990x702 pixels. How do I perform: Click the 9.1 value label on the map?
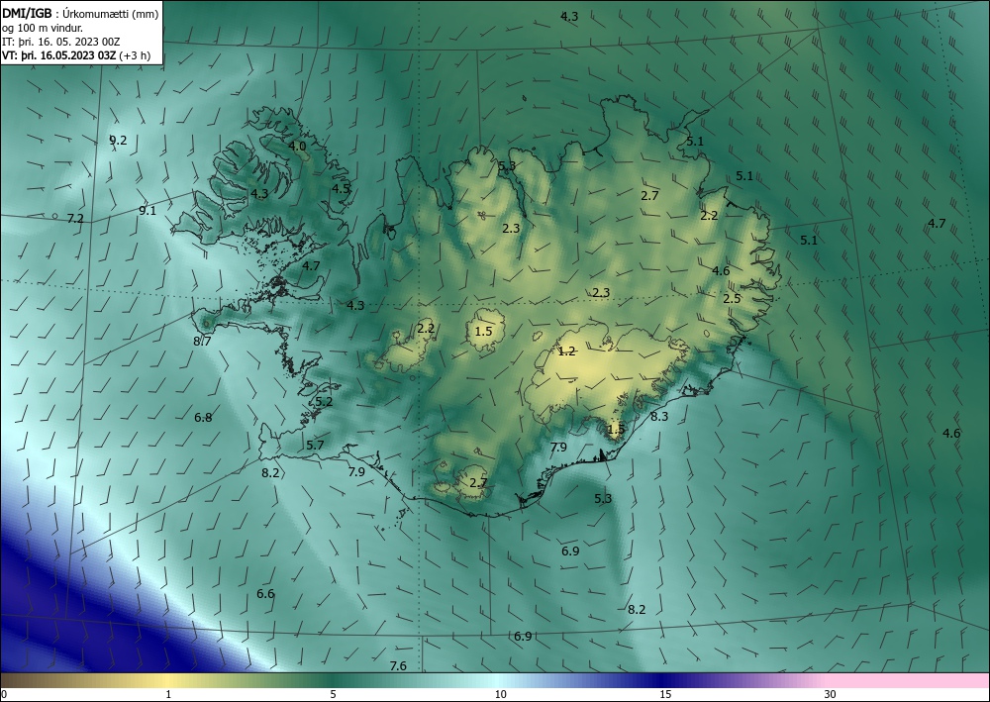[148, 210]
